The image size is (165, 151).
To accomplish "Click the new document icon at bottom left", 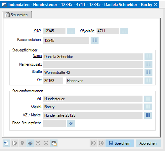I will [x=6, y=143].
